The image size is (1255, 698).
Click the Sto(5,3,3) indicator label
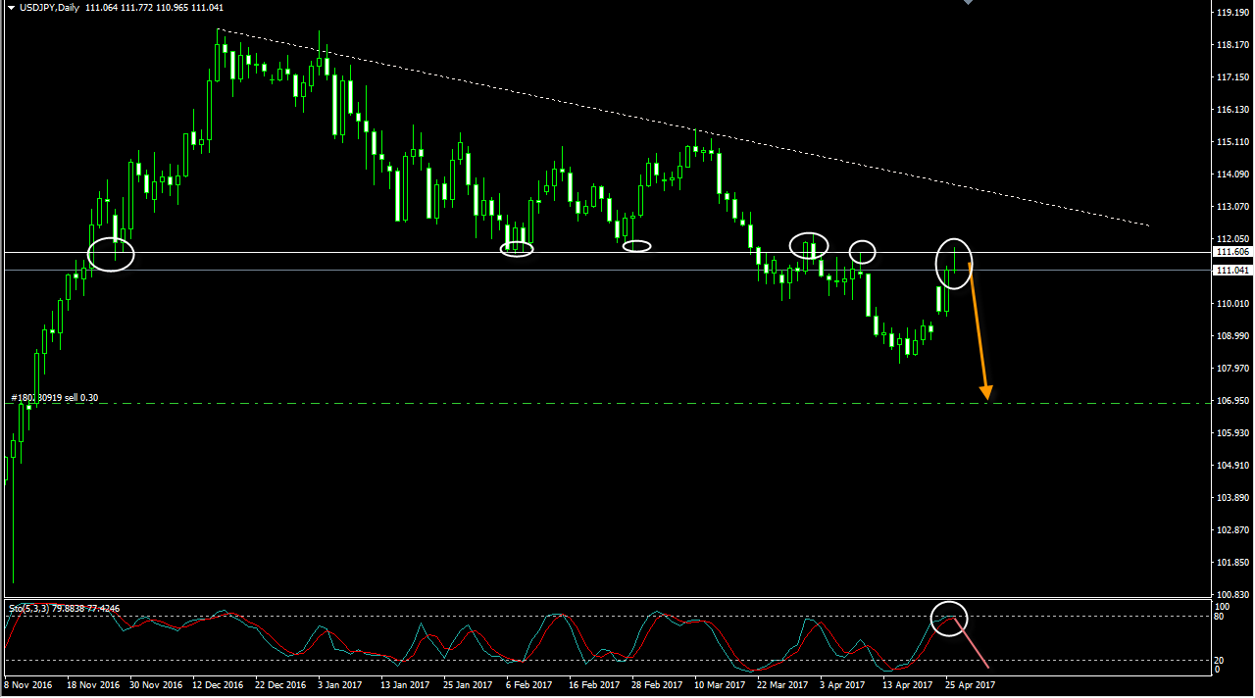(64, 609)
